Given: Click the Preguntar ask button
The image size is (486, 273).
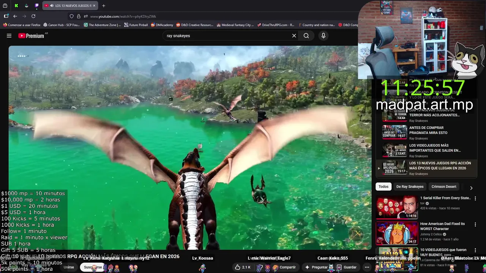Looking at the screenshot, I should (316, 267).
